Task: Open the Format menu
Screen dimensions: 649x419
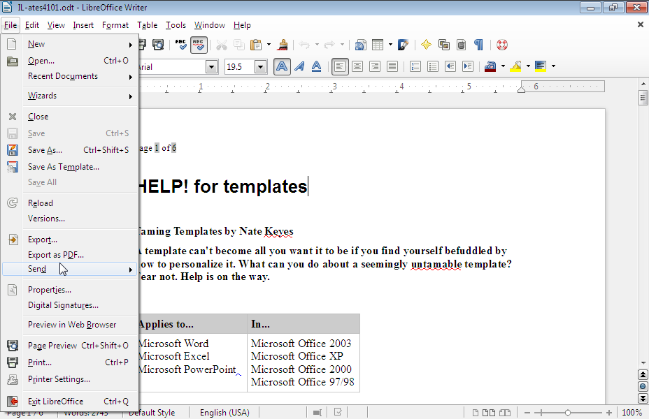Action: pos(115,25)
